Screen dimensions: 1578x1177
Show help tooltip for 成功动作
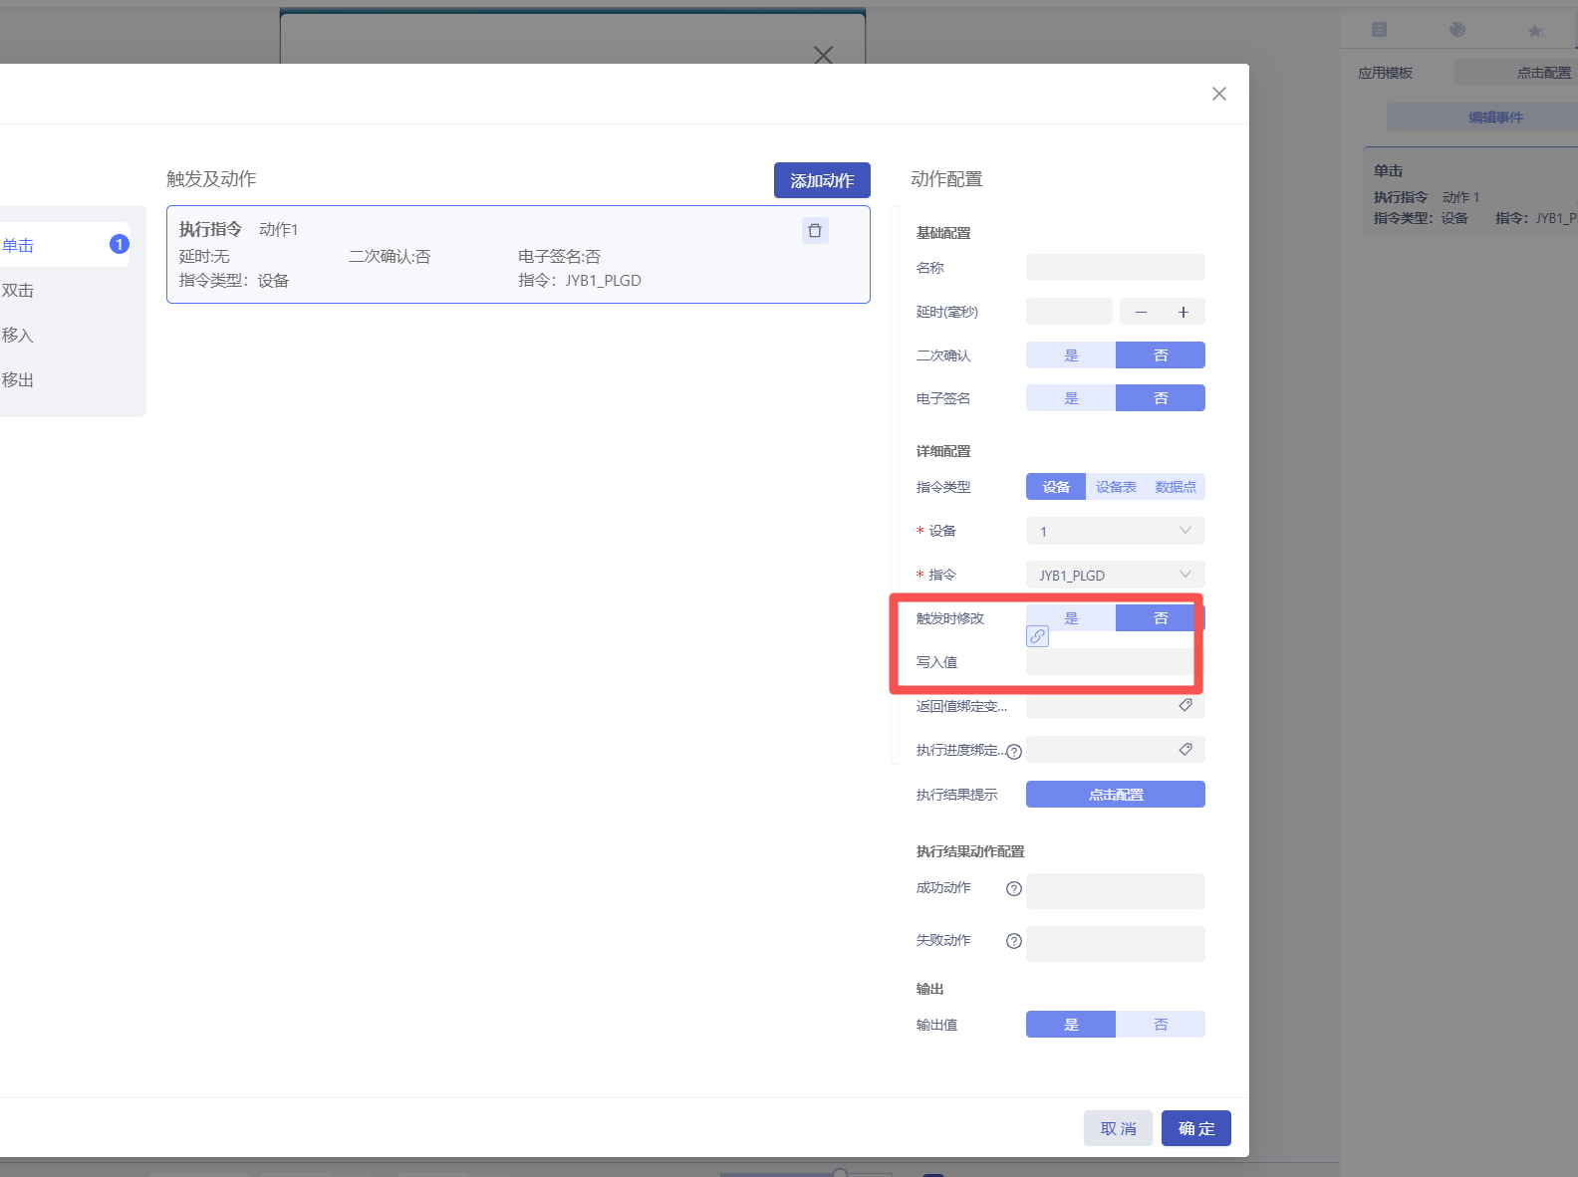(1014, 889)
